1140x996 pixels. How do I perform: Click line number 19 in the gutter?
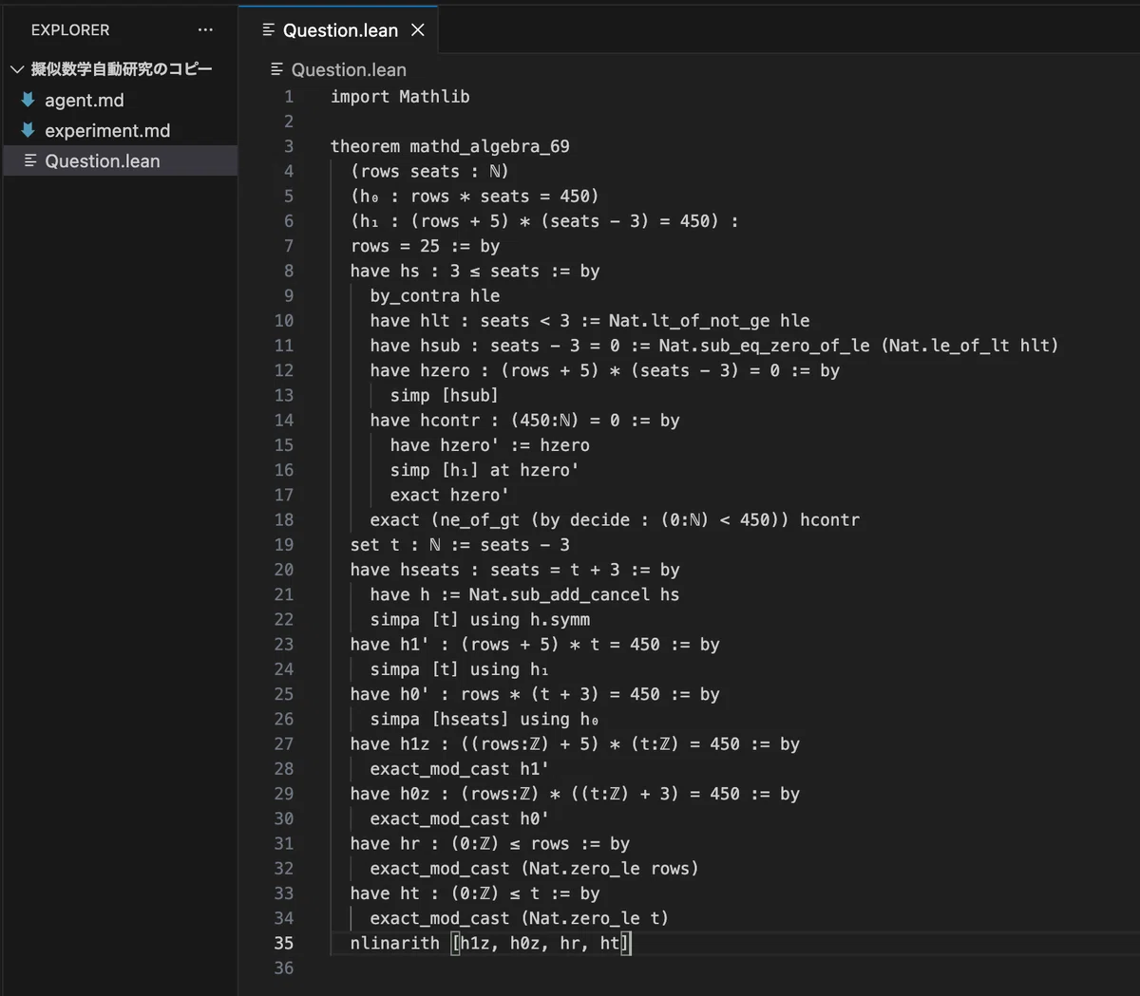tap(284, 545)
